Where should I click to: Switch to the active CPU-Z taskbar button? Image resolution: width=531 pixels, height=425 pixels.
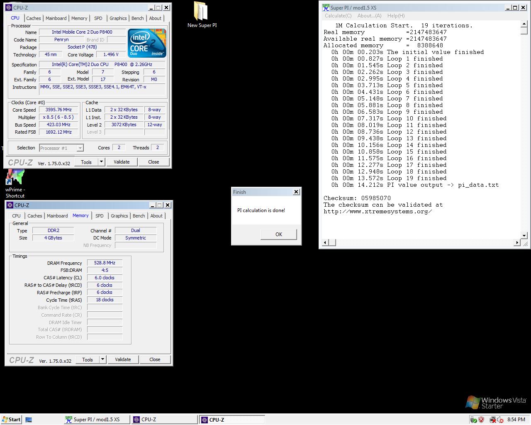tap(232, 420)
